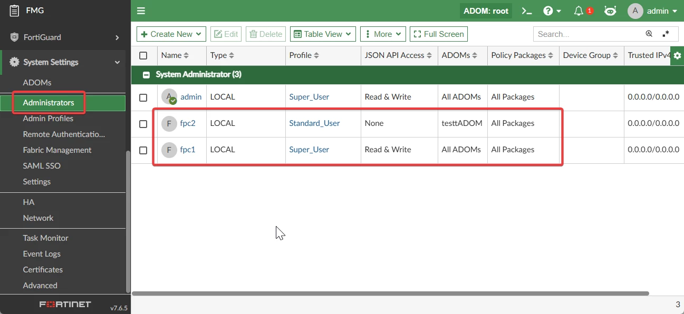Screen dimensions: 684x314
Task: Click the admin avatar circle in header
Action: pyautogui.click(x=635, y=11)
